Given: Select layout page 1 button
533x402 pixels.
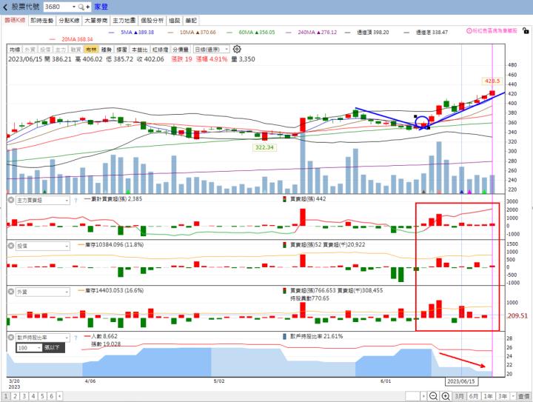Looking at the screenshot, I should tap(6, 396).
